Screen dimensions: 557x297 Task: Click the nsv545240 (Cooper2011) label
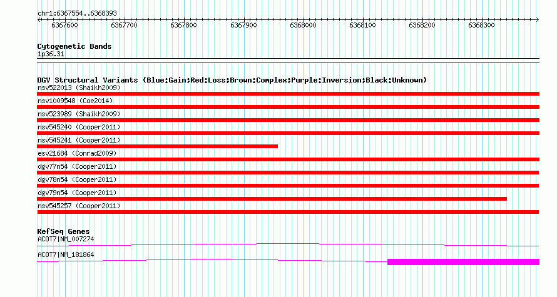pos(79,127)
